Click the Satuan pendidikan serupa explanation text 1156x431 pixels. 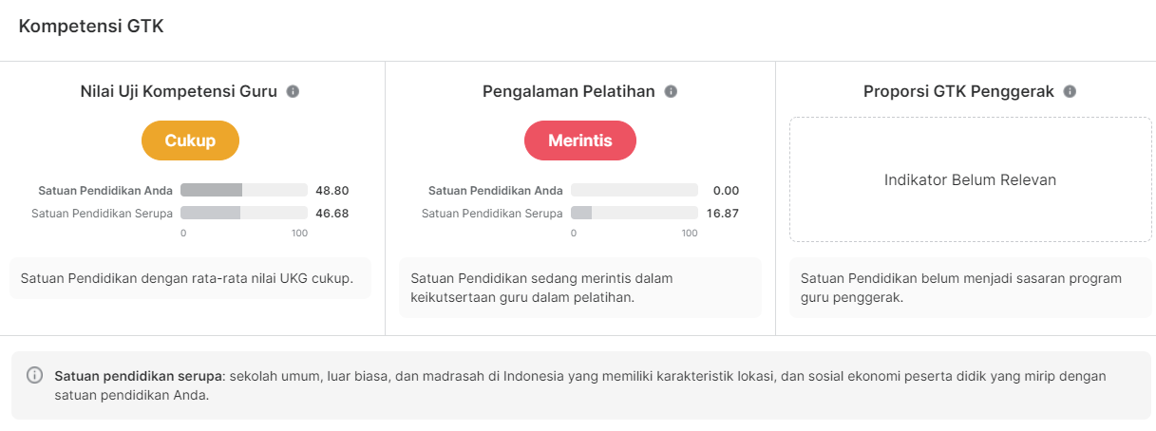(x=579, y=384)
